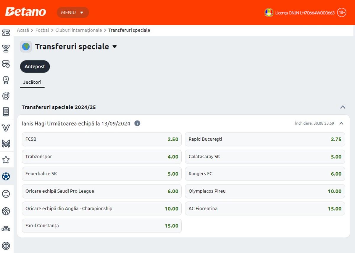
Task: Open the mobile phone sidebar icon
Action: pos(6,112)
